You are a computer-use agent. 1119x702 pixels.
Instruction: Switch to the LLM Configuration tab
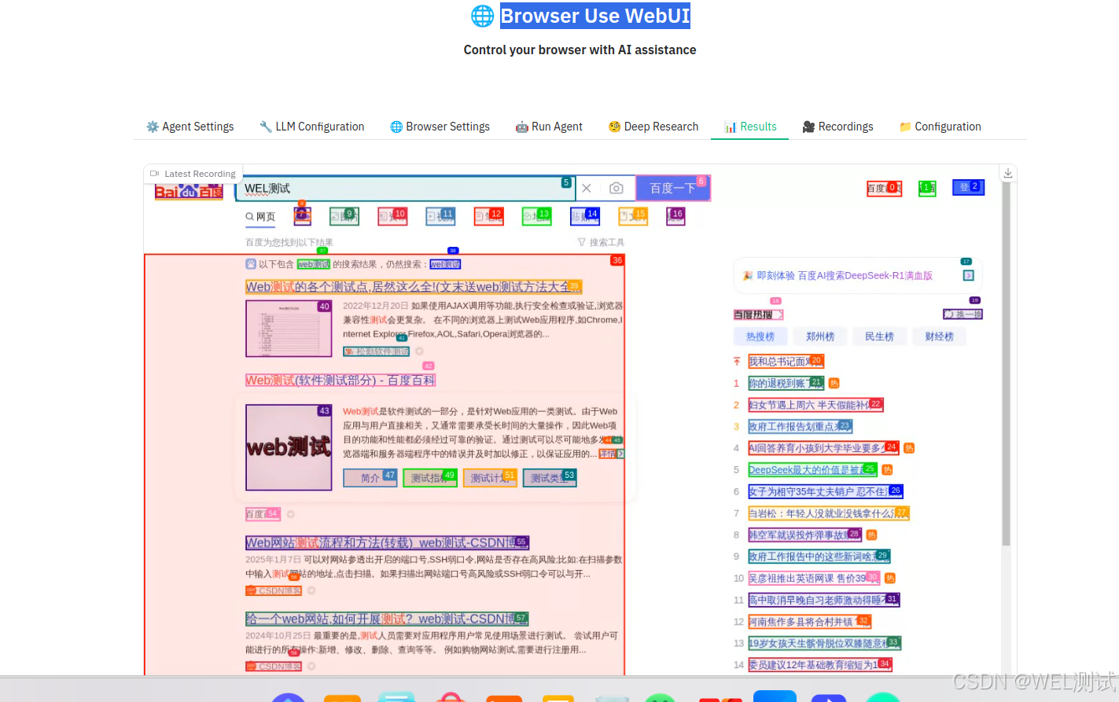[x=312, y=127]
